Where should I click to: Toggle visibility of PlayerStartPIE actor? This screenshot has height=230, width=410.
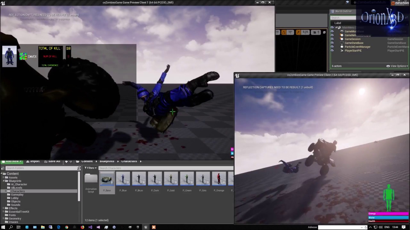click(x=332, y=50)
